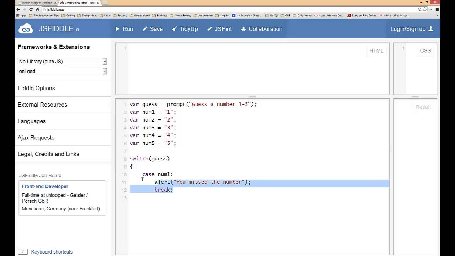Open a new browser tab
The width and height of the screenshot is (455, 256).
105,3
